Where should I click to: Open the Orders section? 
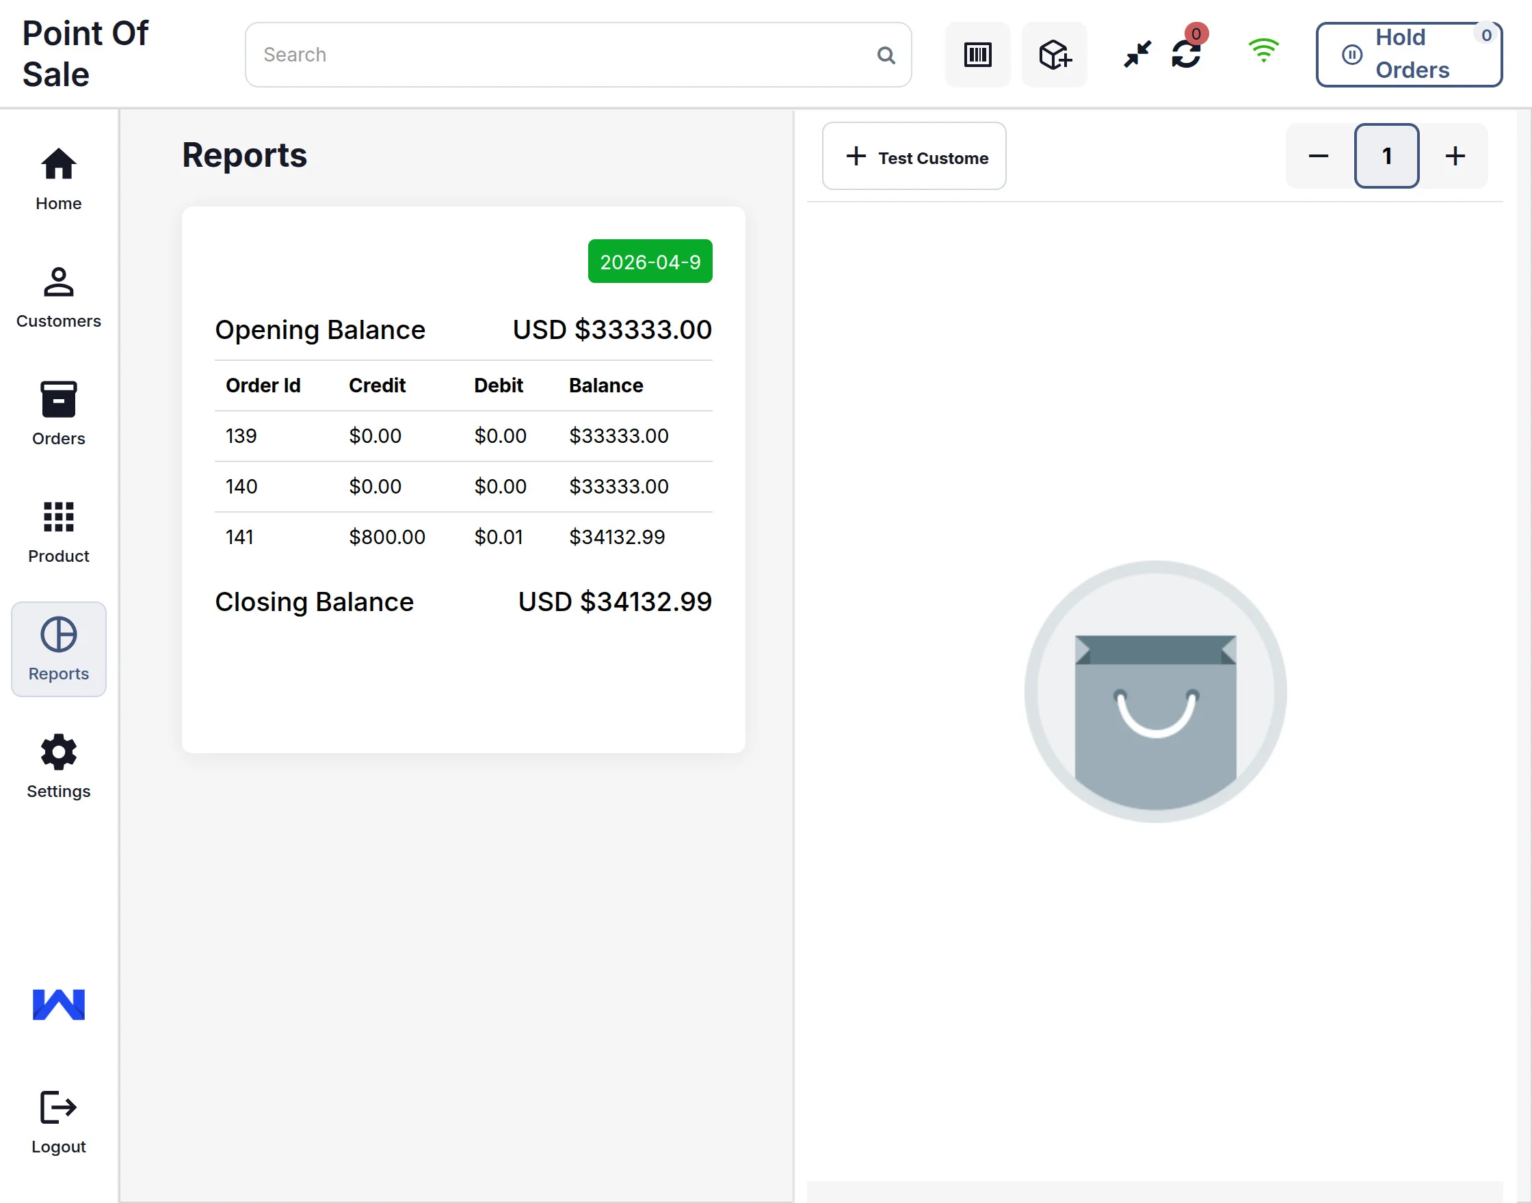[x=59, y=414]
